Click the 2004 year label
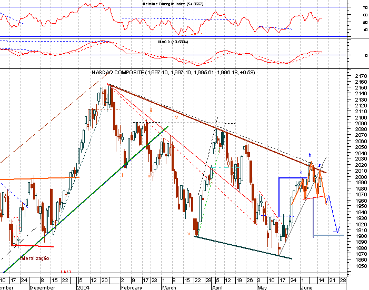This screenshot has width=369, height=290. 84,288
